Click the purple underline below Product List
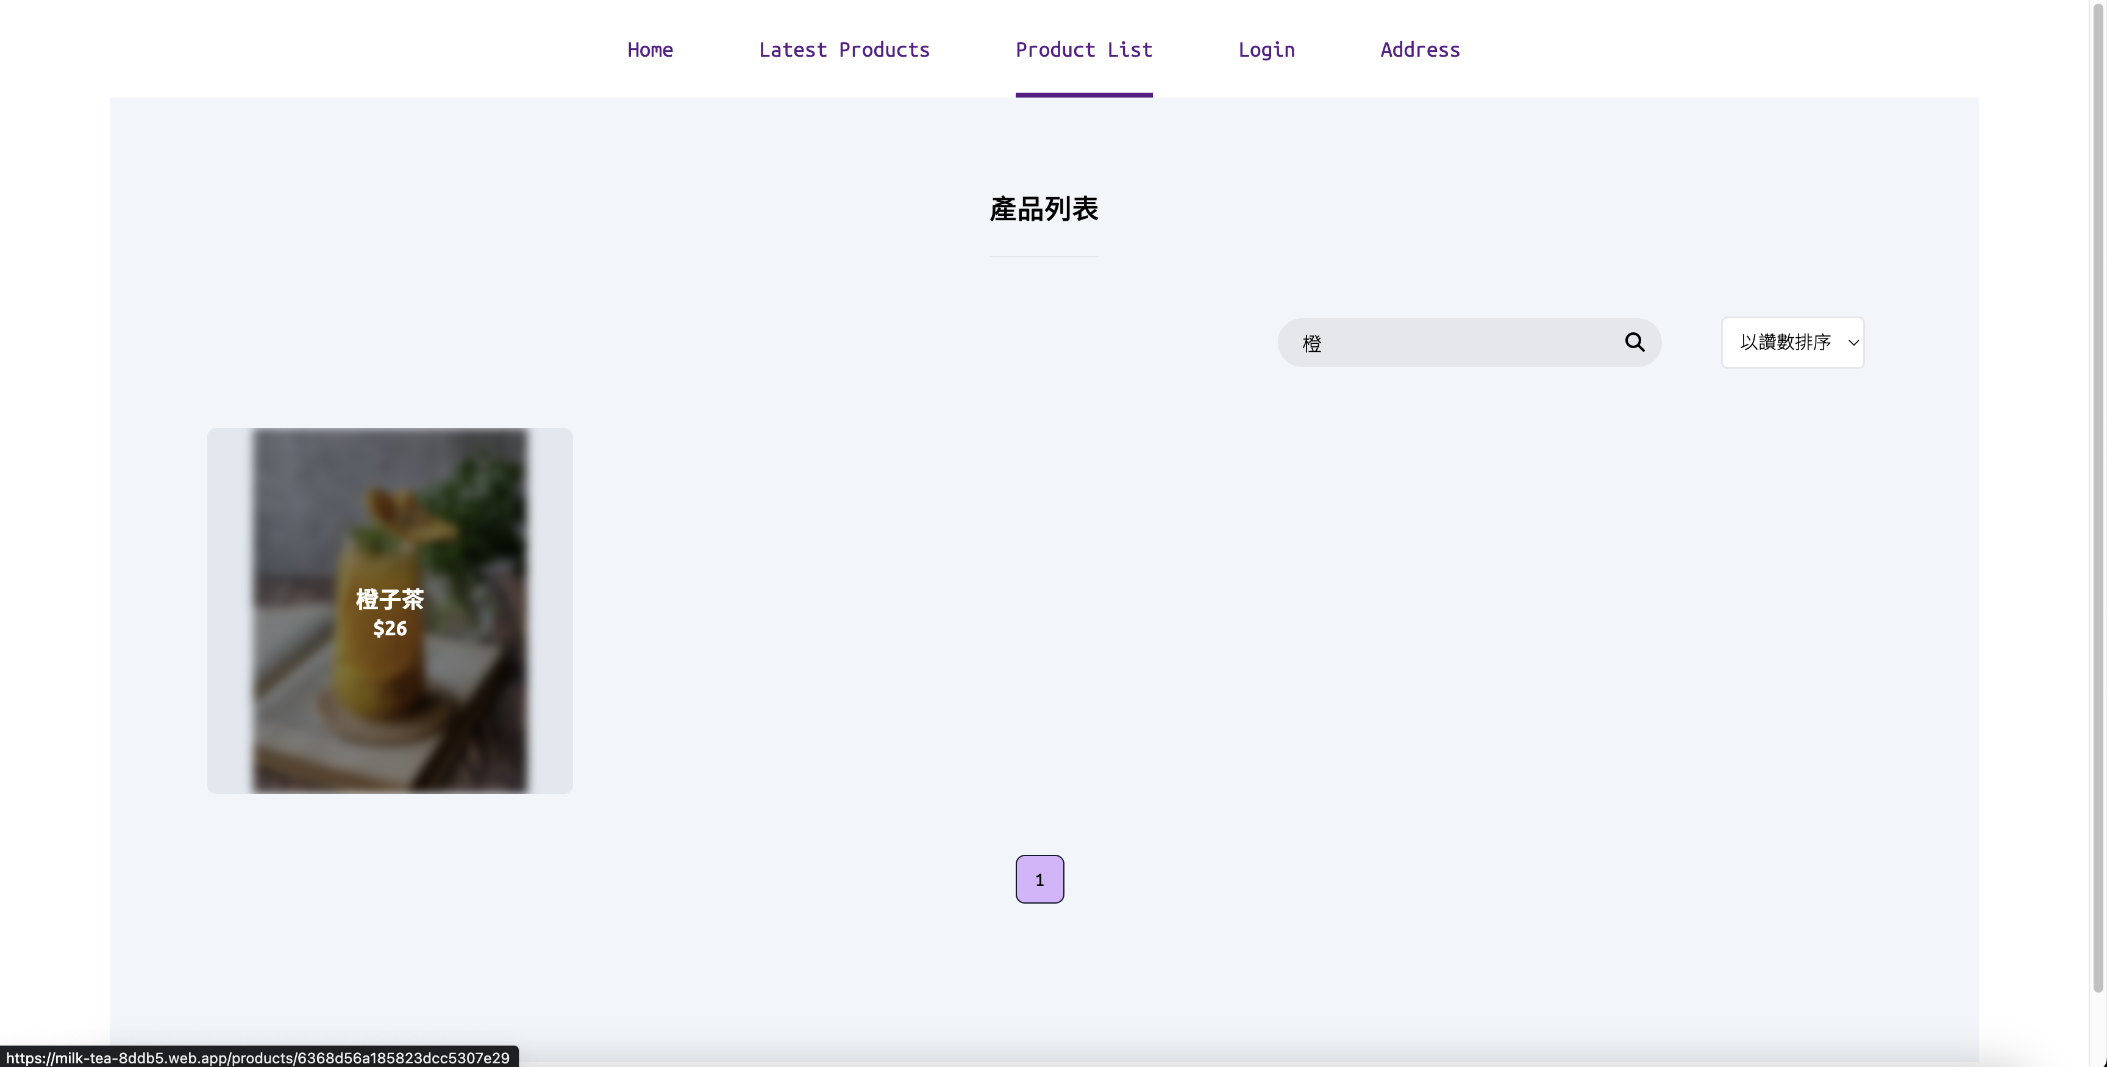2107x1067 pixels. click(x=1083, y=95)
